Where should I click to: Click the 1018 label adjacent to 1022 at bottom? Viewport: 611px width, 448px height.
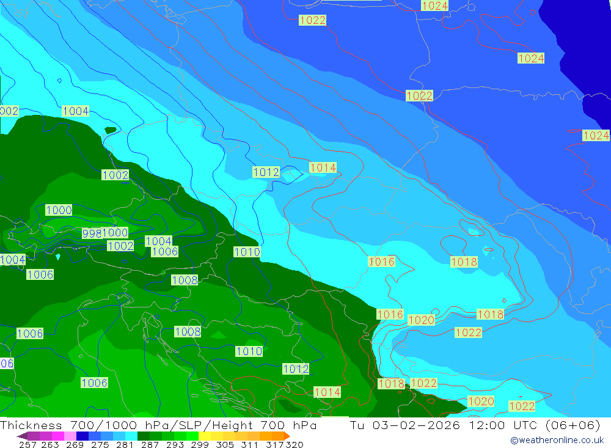(392, 384)
